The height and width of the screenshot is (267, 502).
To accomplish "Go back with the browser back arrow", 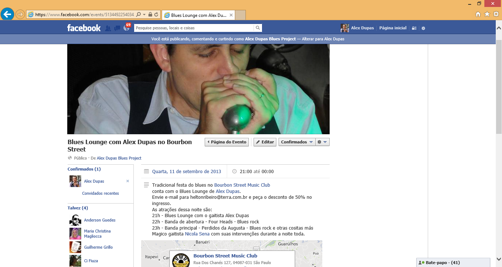I will 7,14.
